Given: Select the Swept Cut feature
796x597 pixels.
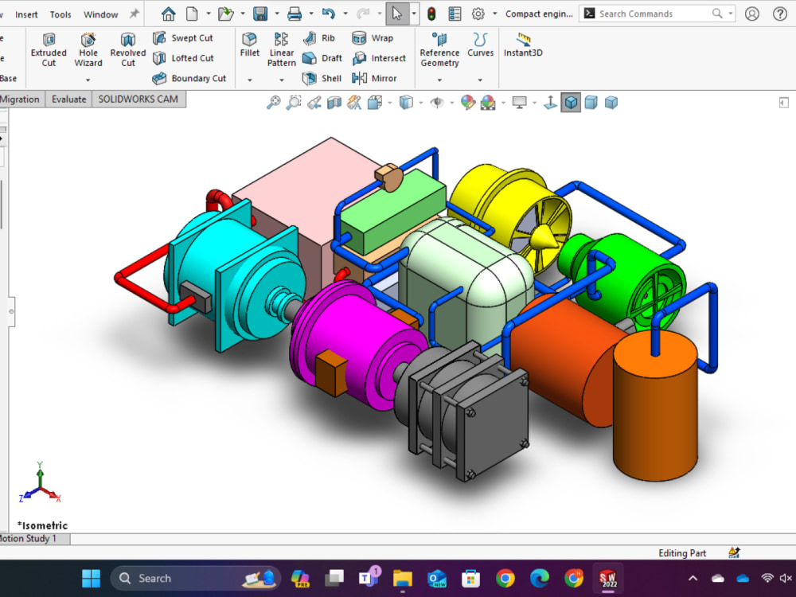Looking at the screenshot, I should tap(181, 37).
